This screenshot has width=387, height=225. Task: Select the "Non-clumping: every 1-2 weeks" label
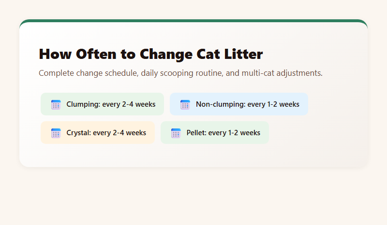pyautogui.click(x=247, y=104)
